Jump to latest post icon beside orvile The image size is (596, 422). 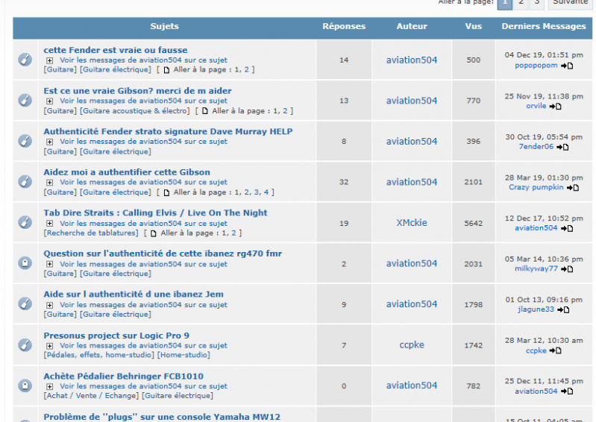(555, 107)
